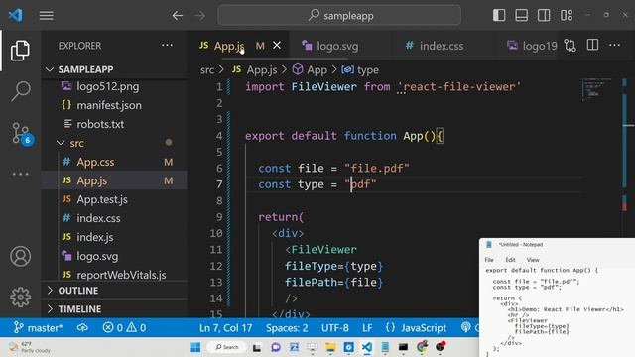
Task: Open the View menu in Notepad
Action: (533, 260)
